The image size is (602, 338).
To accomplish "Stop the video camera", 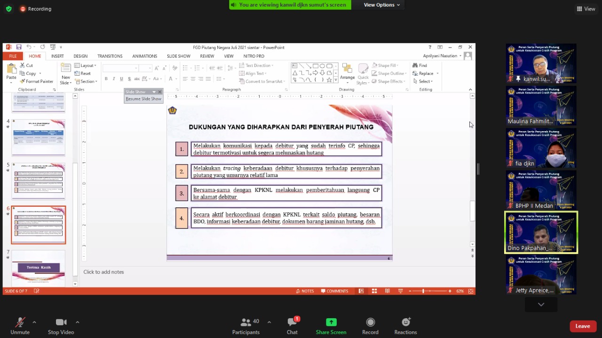I will [x=61, y=322].
